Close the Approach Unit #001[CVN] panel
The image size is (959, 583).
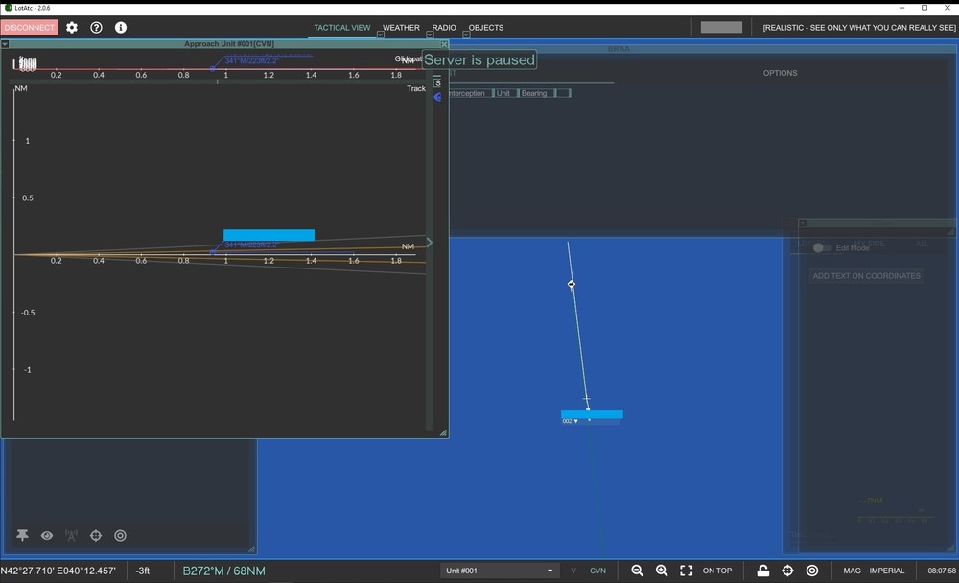pyautogui.click(x=444, y=44)
